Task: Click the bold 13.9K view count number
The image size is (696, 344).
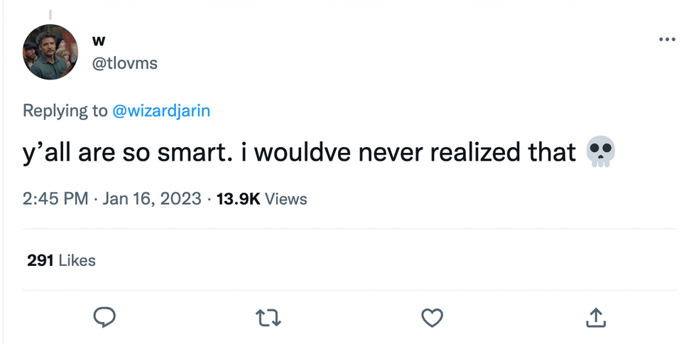Action: coord(238,198)
